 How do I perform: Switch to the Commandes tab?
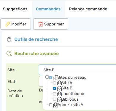(48, 9)
